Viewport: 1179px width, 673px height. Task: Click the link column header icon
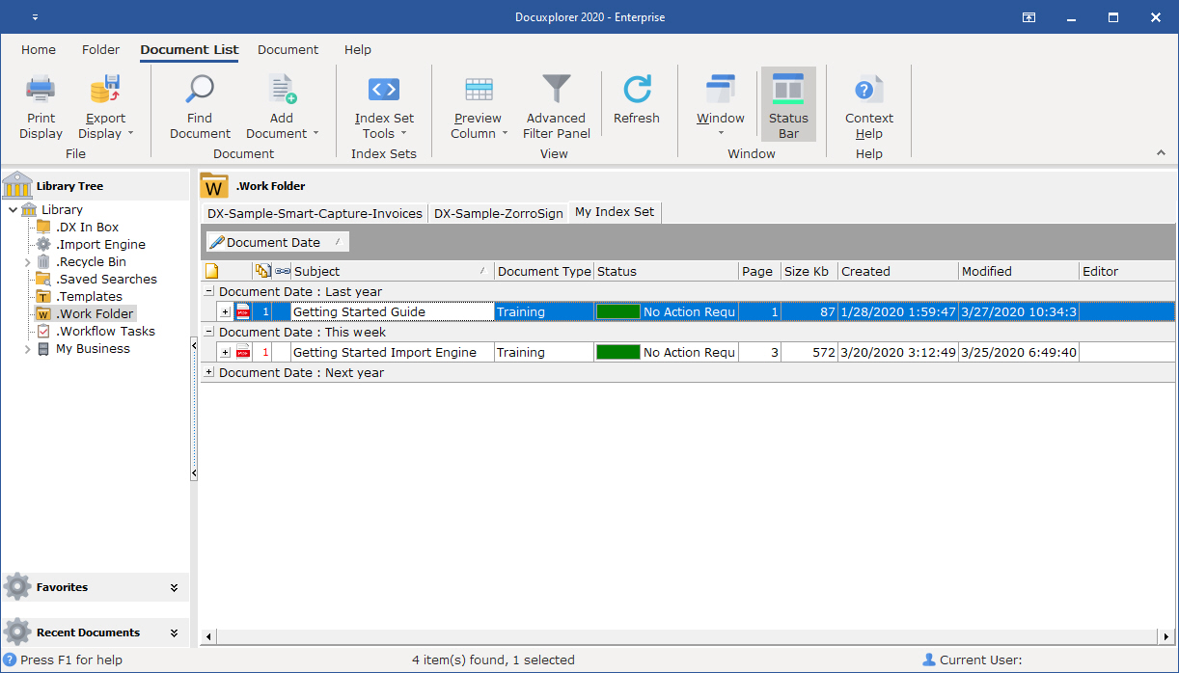coord(282,271)
